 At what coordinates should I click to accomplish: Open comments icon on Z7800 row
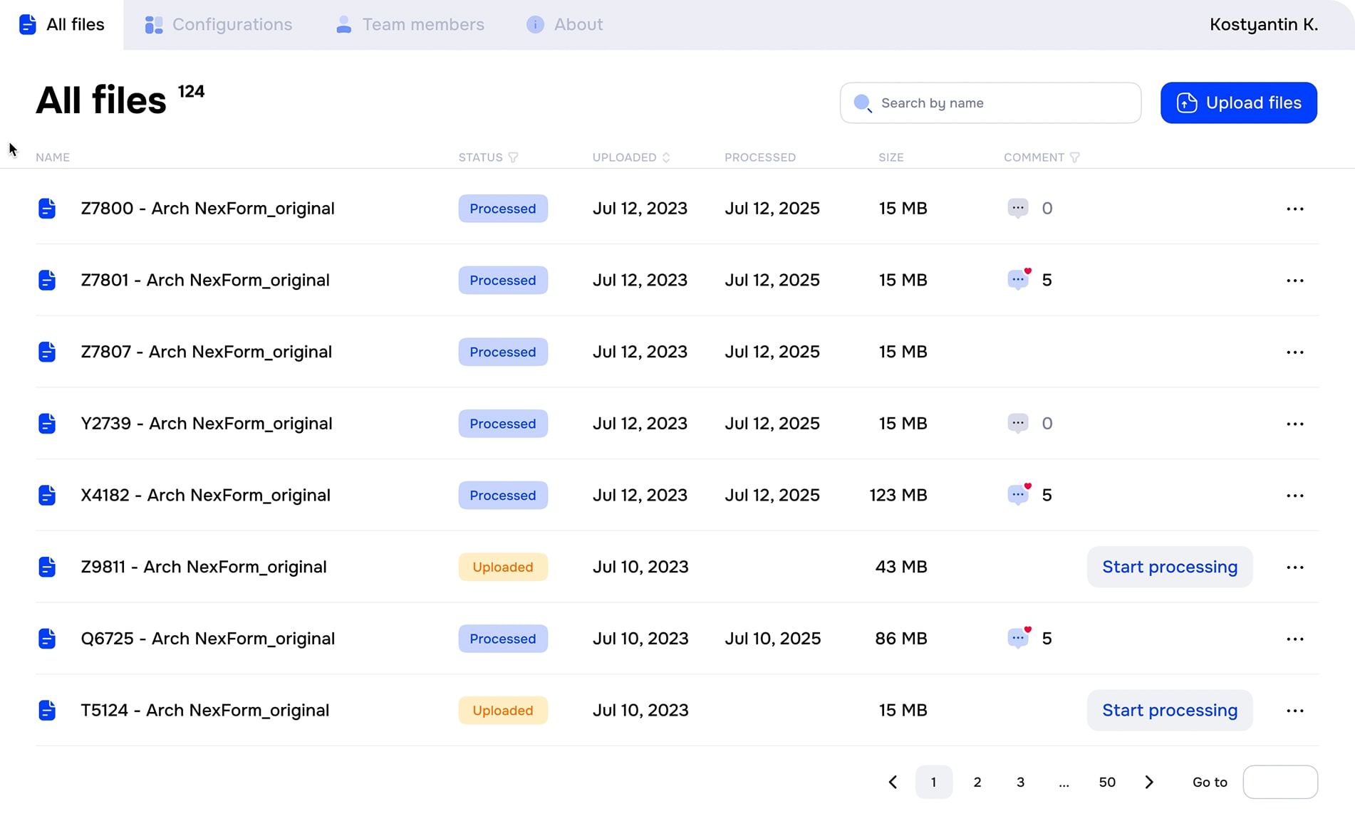[1018, 208]
